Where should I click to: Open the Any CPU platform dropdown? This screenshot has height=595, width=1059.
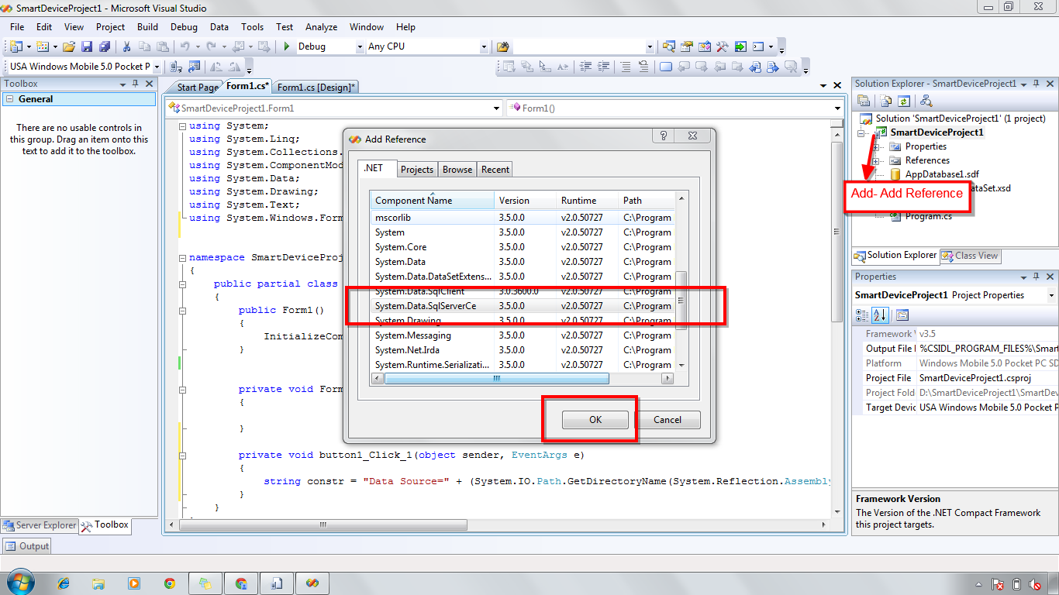[484, 46]
